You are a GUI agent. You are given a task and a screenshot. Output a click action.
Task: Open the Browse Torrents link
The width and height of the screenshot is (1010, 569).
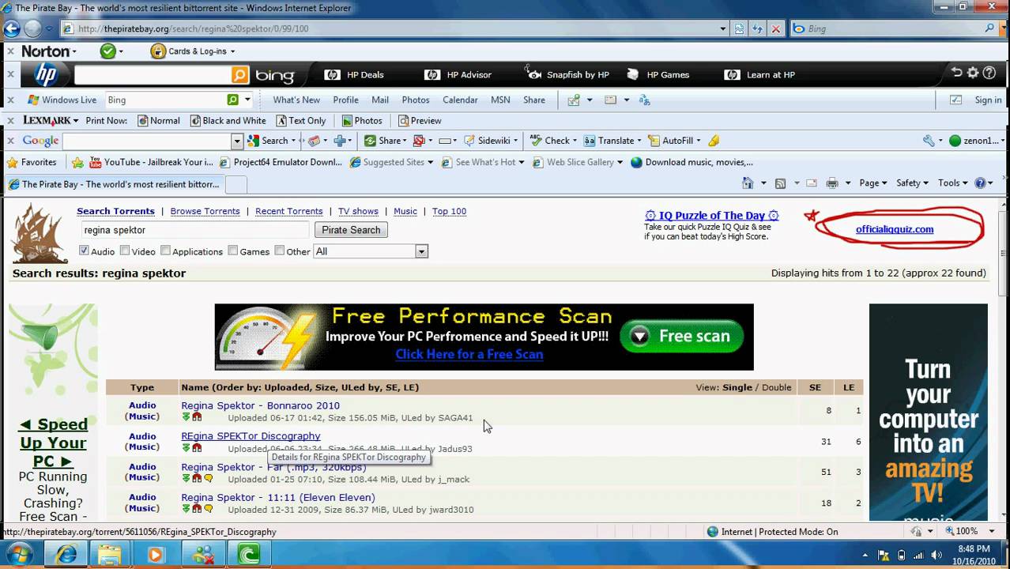tap(205, 211)
